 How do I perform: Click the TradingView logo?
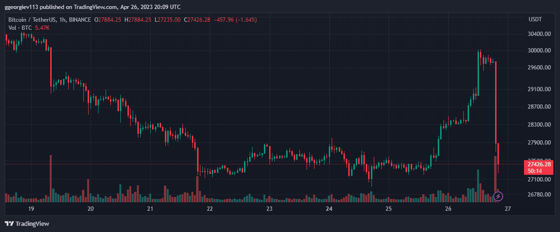pos(27,224)
